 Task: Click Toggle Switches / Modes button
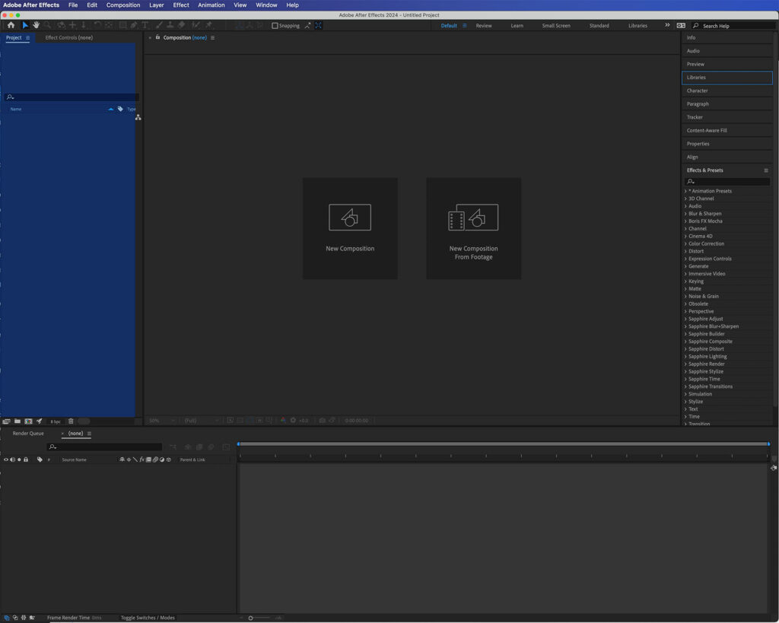click(148, 618)
